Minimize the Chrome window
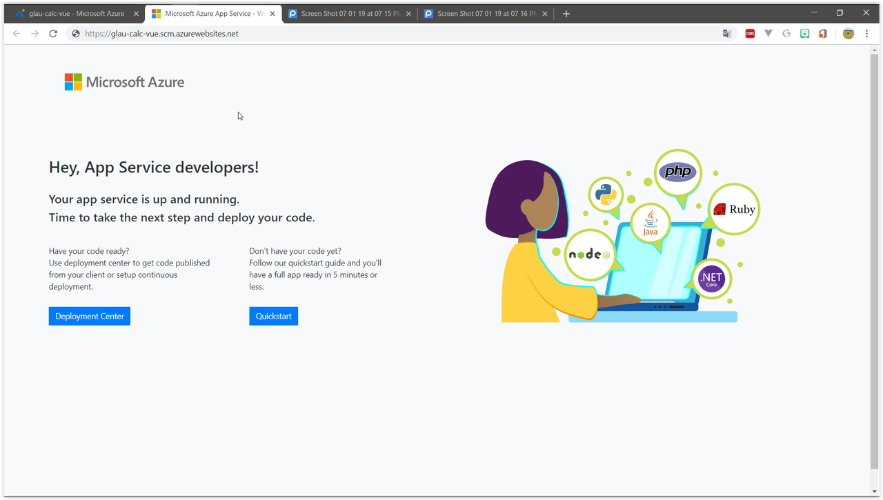This screenshot has width=883, height=500. tap(815, 12)
